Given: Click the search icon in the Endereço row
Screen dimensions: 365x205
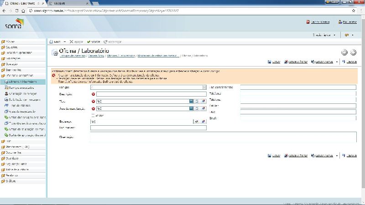Looking at the screenshot, I should click(196, 122).
